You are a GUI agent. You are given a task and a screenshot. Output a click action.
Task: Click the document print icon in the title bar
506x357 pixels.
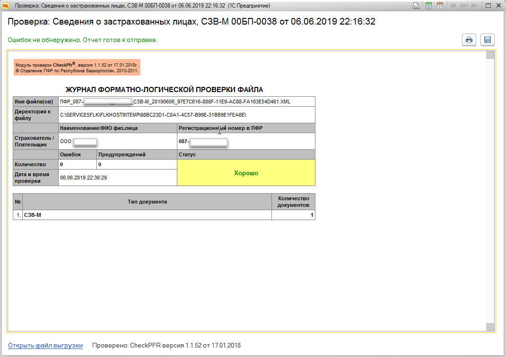click(x=416, y=6)
